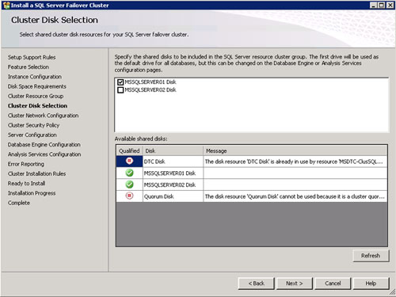This screenshot has width=396, height=297.
Task: Select the Cluster Resource Group step
Action: pyautogui.click(x=36, y=96)
